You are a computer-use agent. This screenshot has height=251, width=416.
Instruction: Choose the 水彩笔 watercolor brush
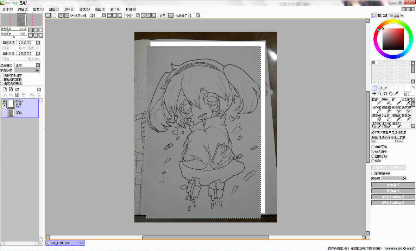pyautogui.click(x=406, y=101)
